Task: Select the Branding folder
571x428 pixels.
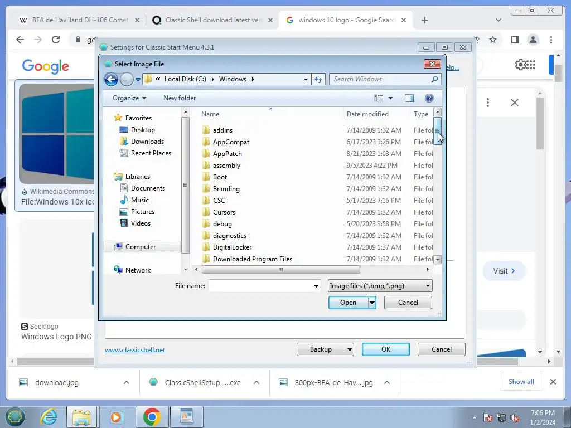Action: coord(226,188)
